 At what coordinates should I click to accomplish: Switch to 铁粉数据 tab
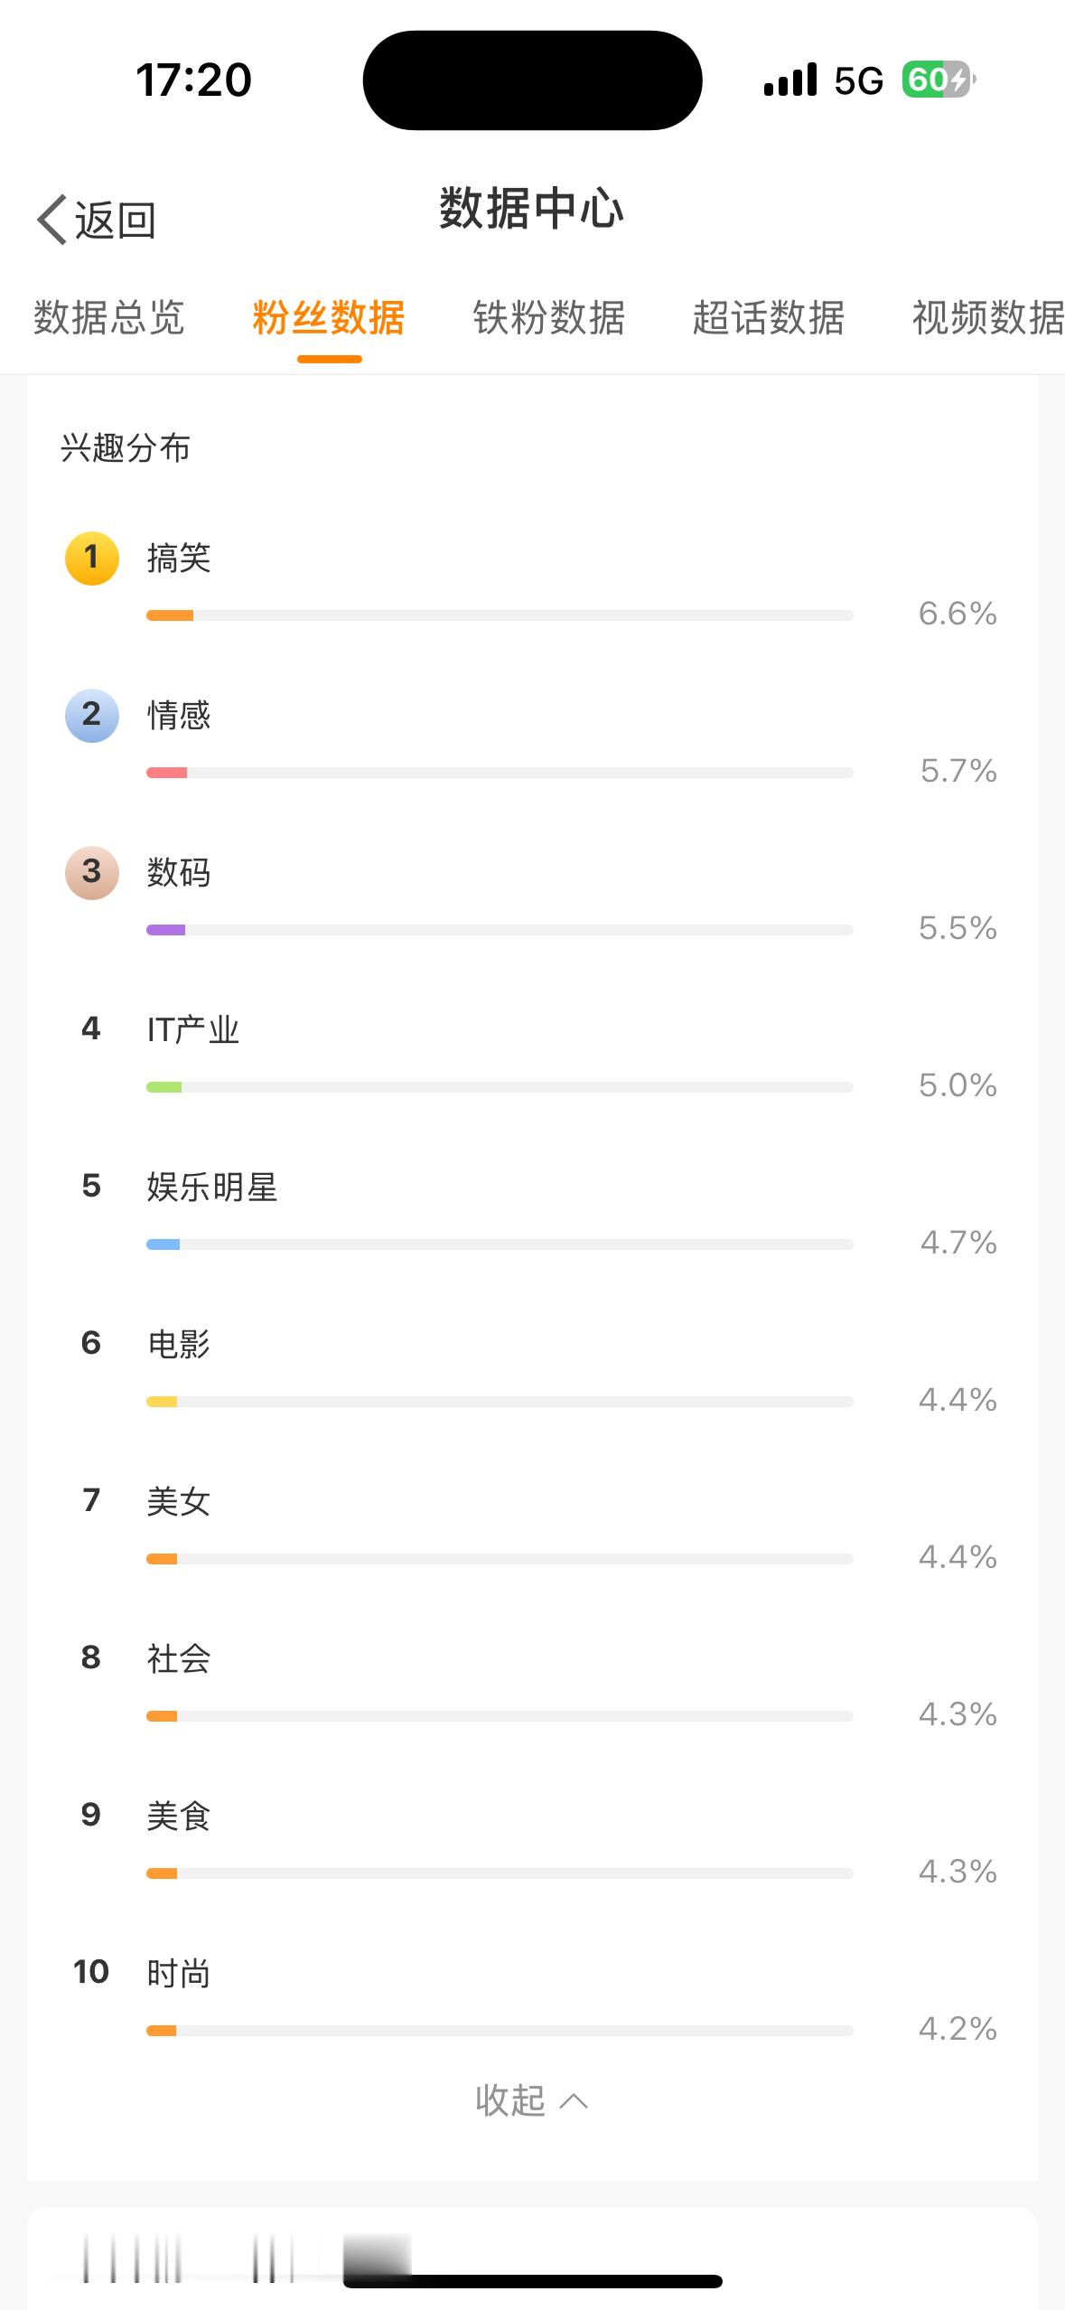pyautogui.click(x=549, y=318)
